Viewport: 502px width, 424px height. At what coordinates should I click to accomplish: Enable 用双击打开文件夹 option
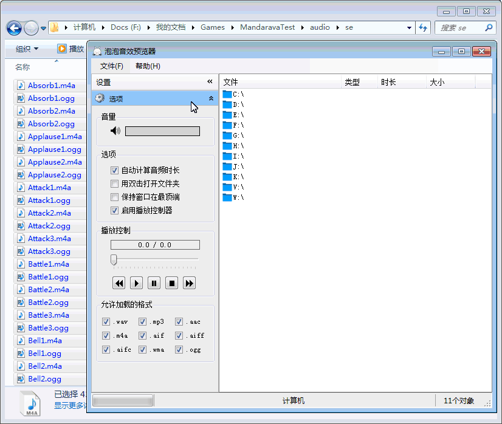point(114,183)
